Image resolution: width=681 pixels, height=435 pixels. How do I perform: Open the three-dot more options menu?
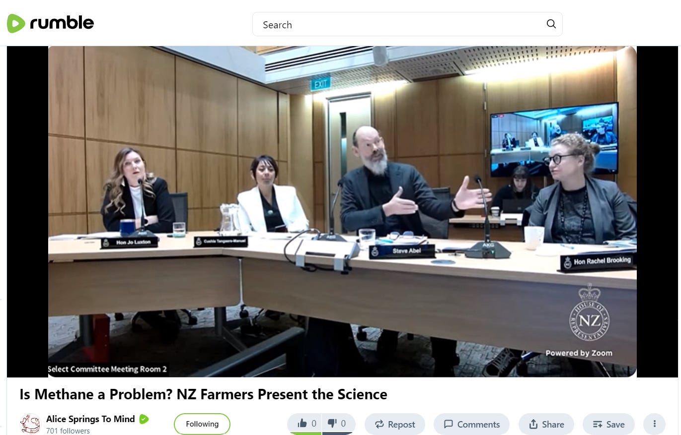pos(654,424)
